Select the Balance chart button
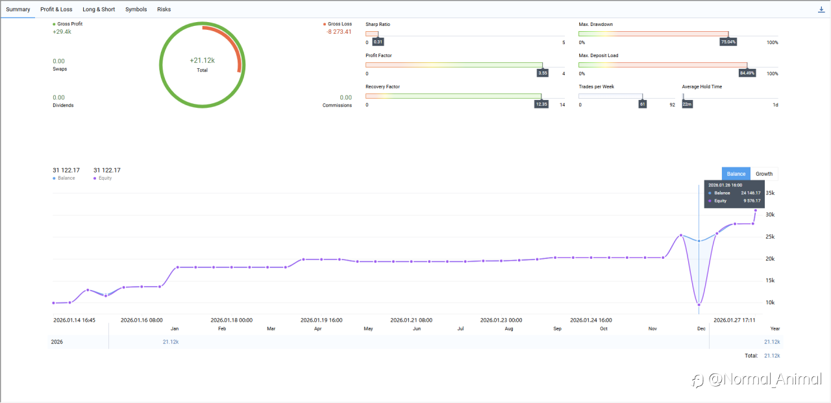 [x=736, y=174]
